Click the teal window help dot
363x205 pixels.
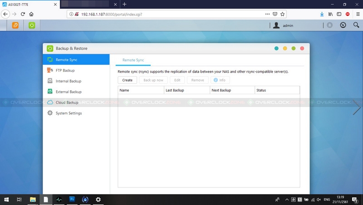tap(276, 49)
